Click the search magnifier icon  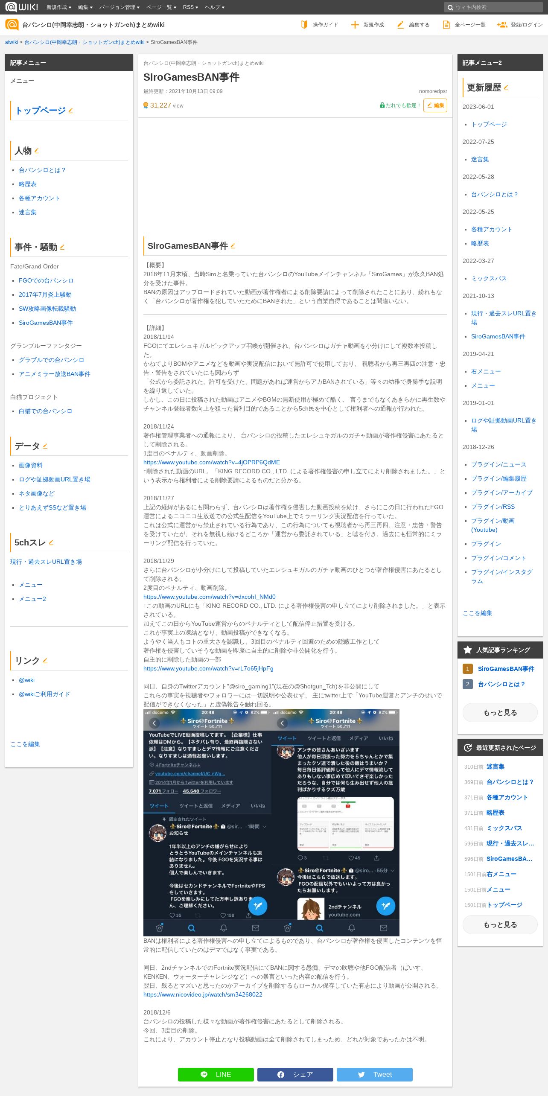pos(450,7)
